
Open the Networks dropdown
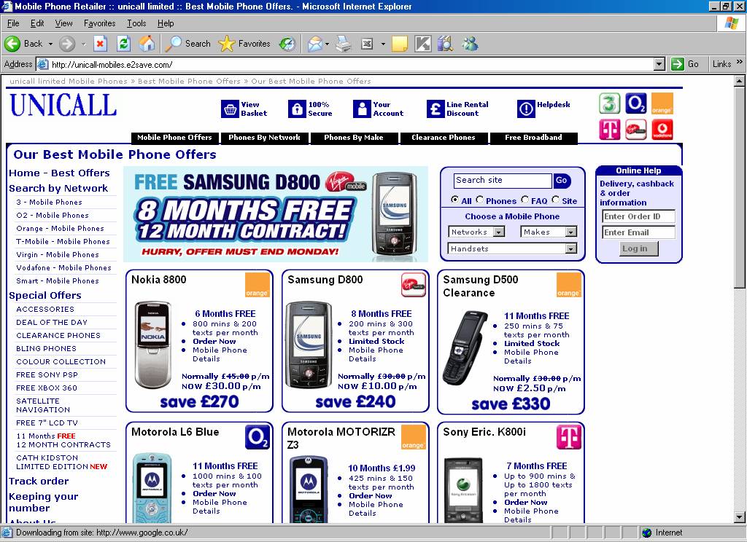click(476, 232)
